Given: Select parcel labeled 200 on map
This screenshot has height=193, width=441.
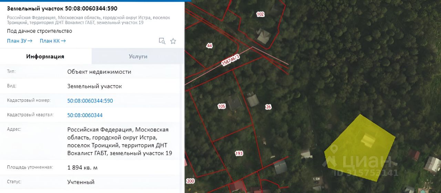Looking at the screenshot, I should click(x=190, y=181).
